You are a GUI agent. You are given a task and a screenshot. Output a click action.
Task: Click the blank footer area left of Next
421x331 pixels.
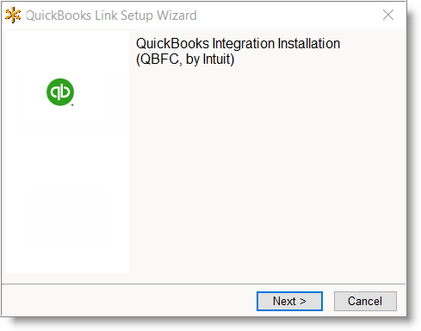tap(129, 301)
